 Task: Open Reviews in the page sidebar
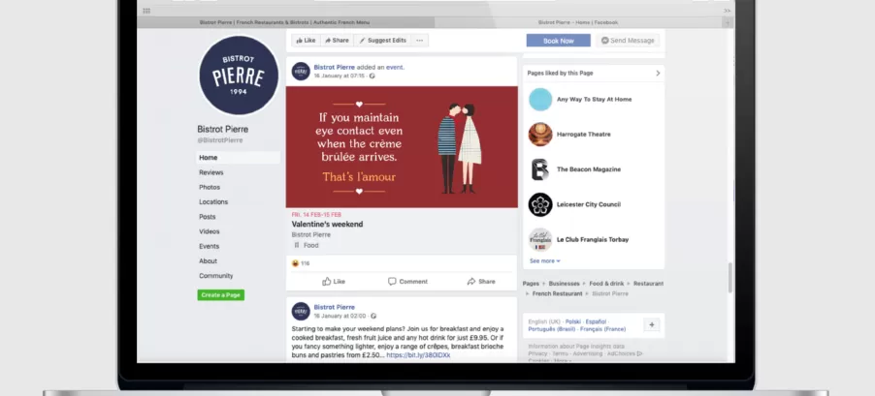[x=211, y=172]
